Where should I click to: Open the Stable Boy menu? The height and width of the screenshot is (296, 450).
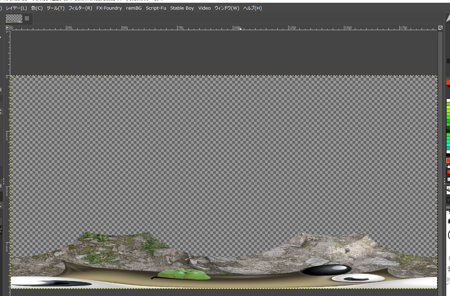point(182,8)
